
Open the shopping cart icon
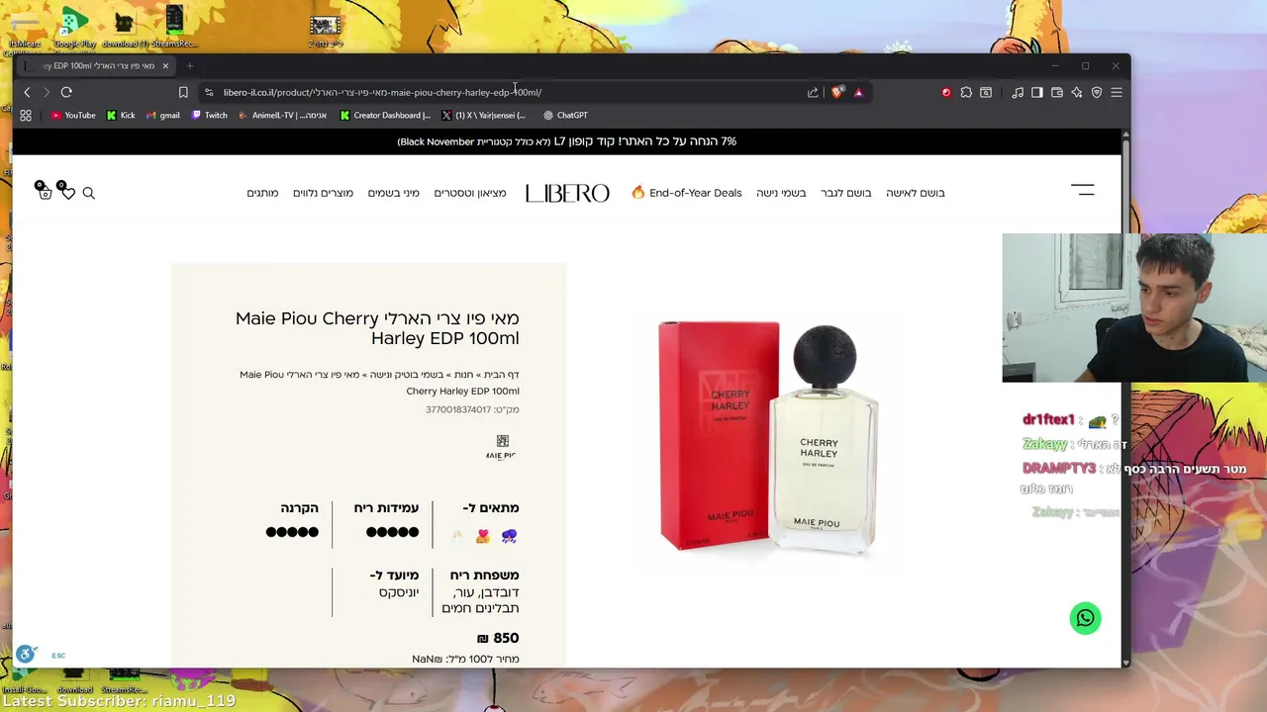tap(44, 192)
